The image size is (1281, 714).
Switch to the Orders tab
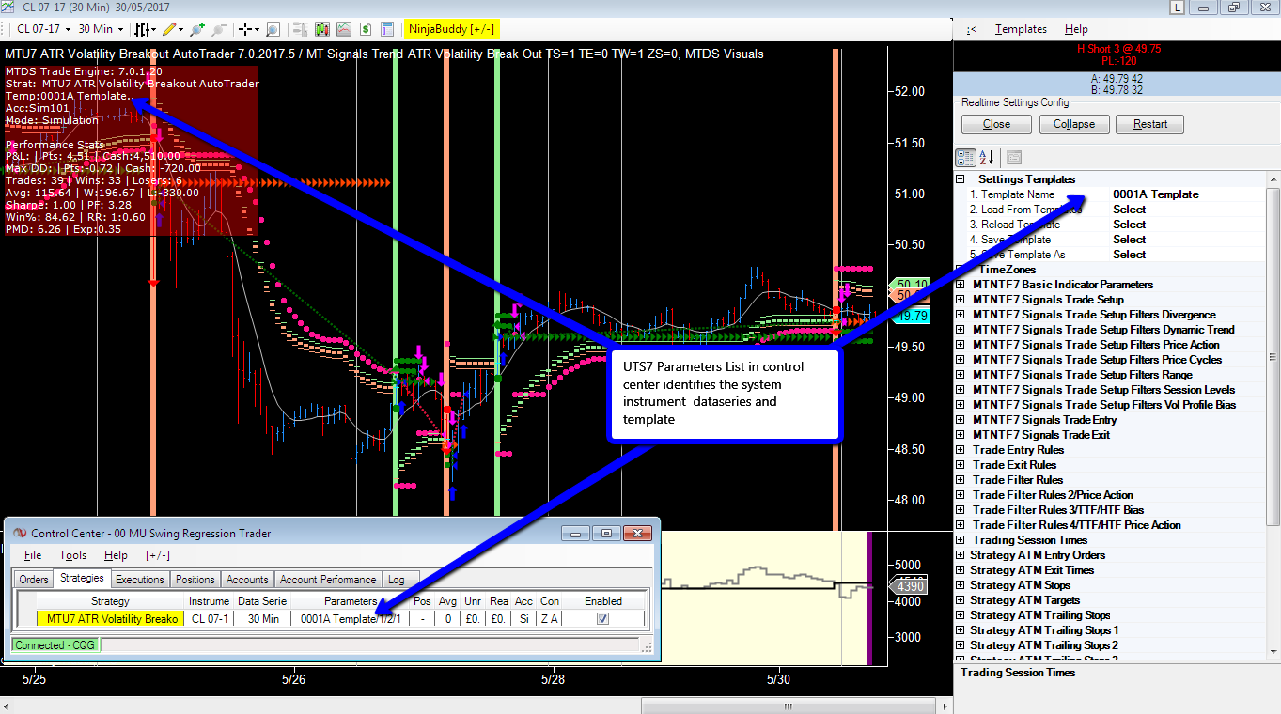coord(34,580)
